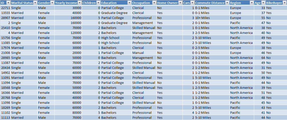This screenshot has height=120, width=287.
Task: Select ID cell 18269
Action: 5,108
